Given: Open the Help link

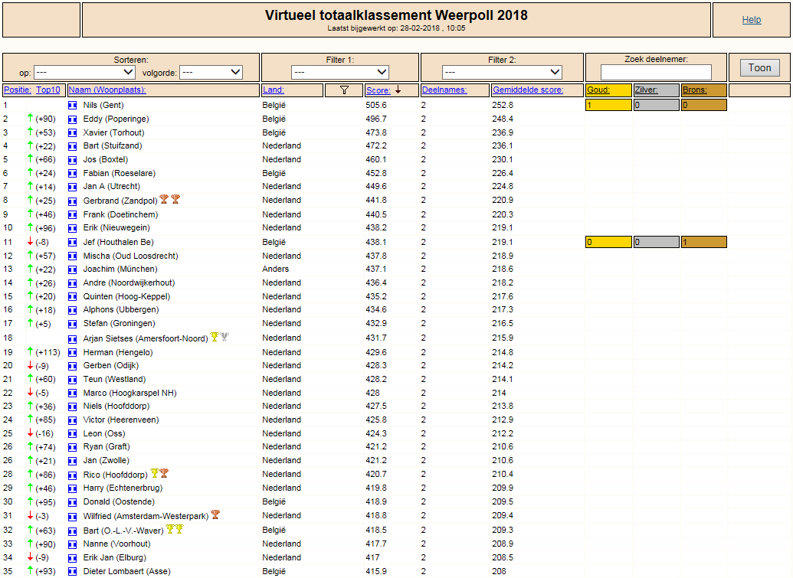Looking at the screenshot, I should [x=752, y=20].
